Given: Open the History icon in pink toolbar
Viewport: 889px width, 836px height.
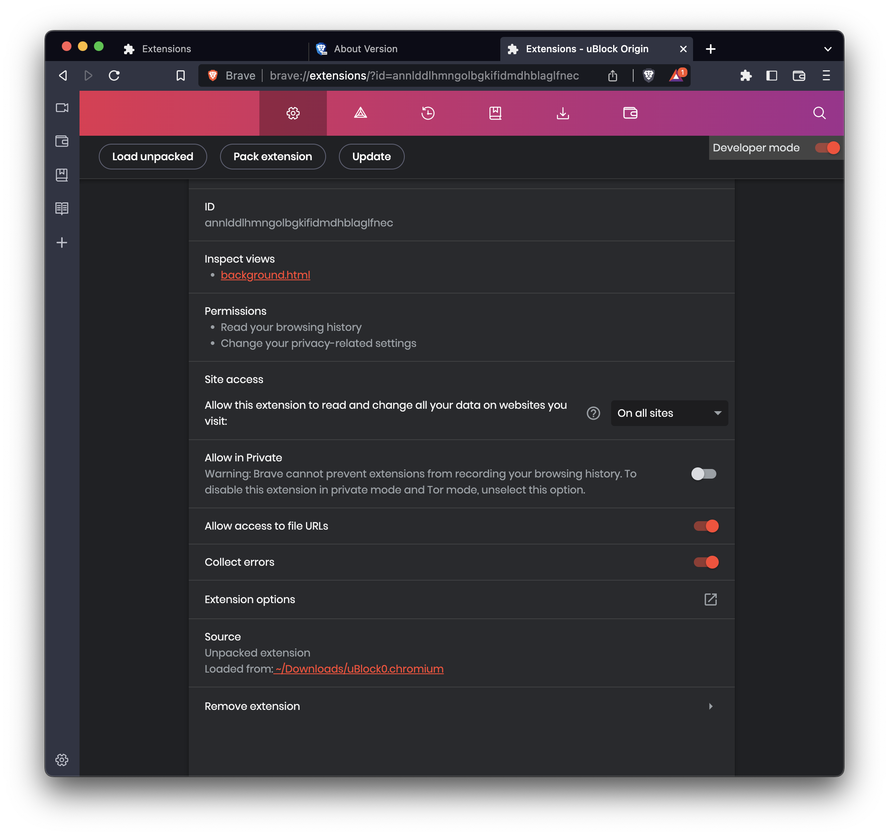Looking at the screenshot, I should [428, 113].
